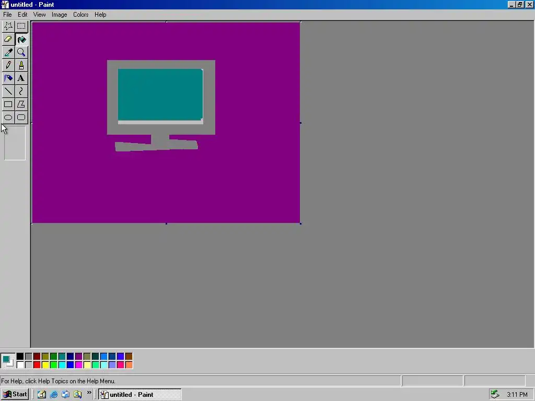Screen dimensions: 535x401
Task: Select the Free-Form Select tool
Action: (x=8, y=26)
